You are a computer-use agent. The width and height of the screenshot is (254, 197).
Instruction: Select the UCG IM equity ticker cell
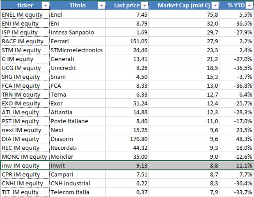coord(25,68)
